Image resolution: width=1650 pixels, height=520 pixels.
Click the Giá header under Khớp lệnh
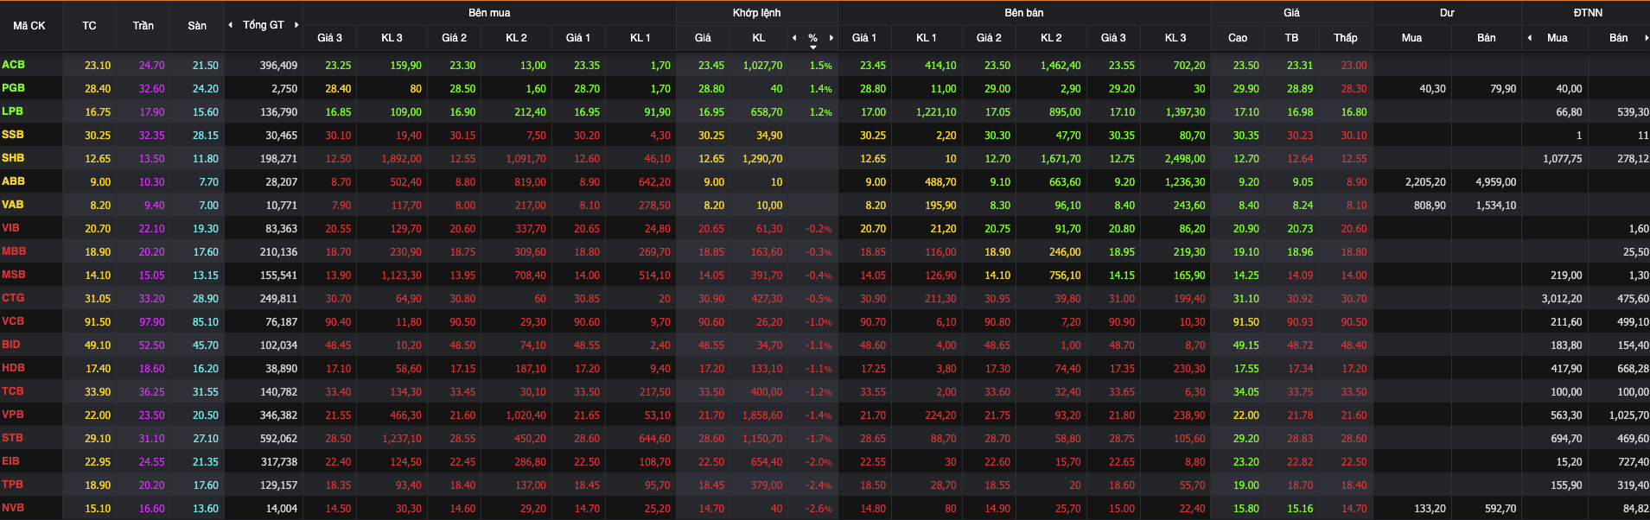point(703,38)
